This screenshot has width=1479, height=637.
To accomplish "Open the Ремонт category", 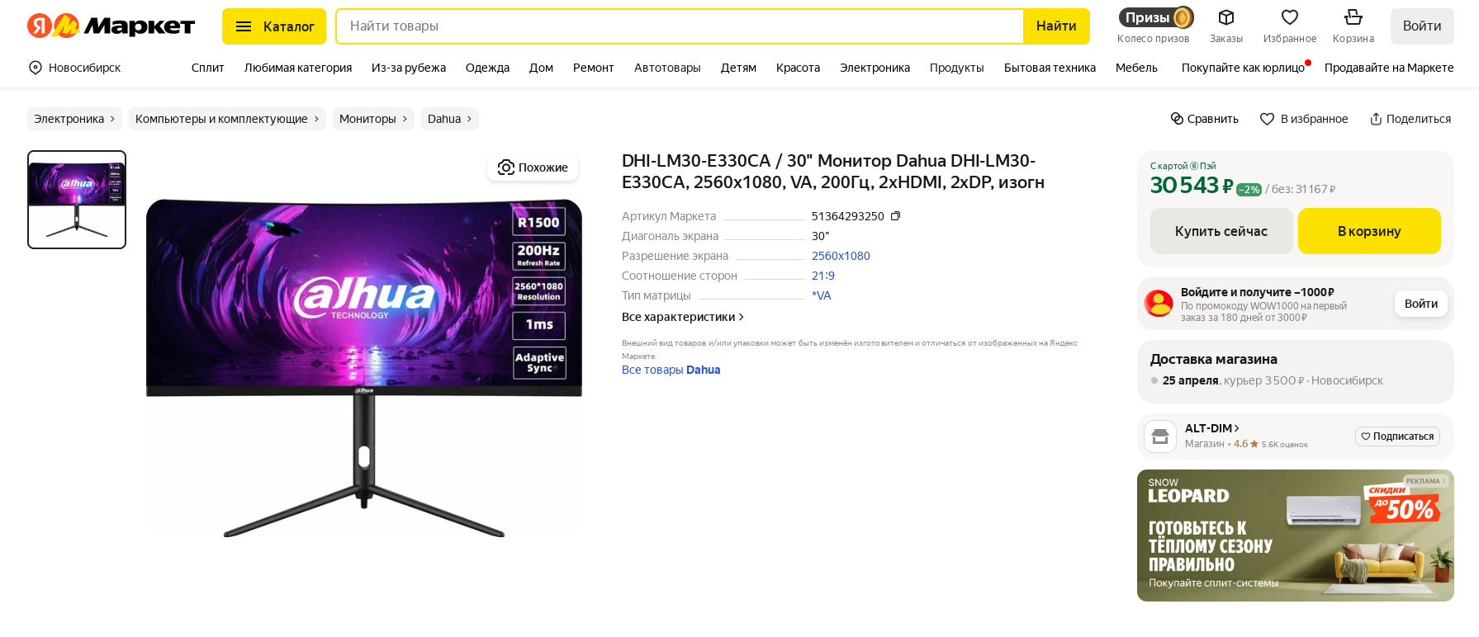I will pyautogui.click(x=594, y=68).
